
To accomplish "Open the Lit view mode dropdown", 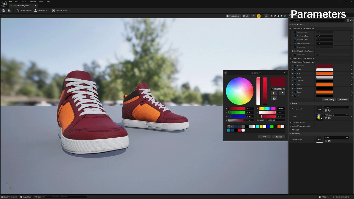I will 246,16.
